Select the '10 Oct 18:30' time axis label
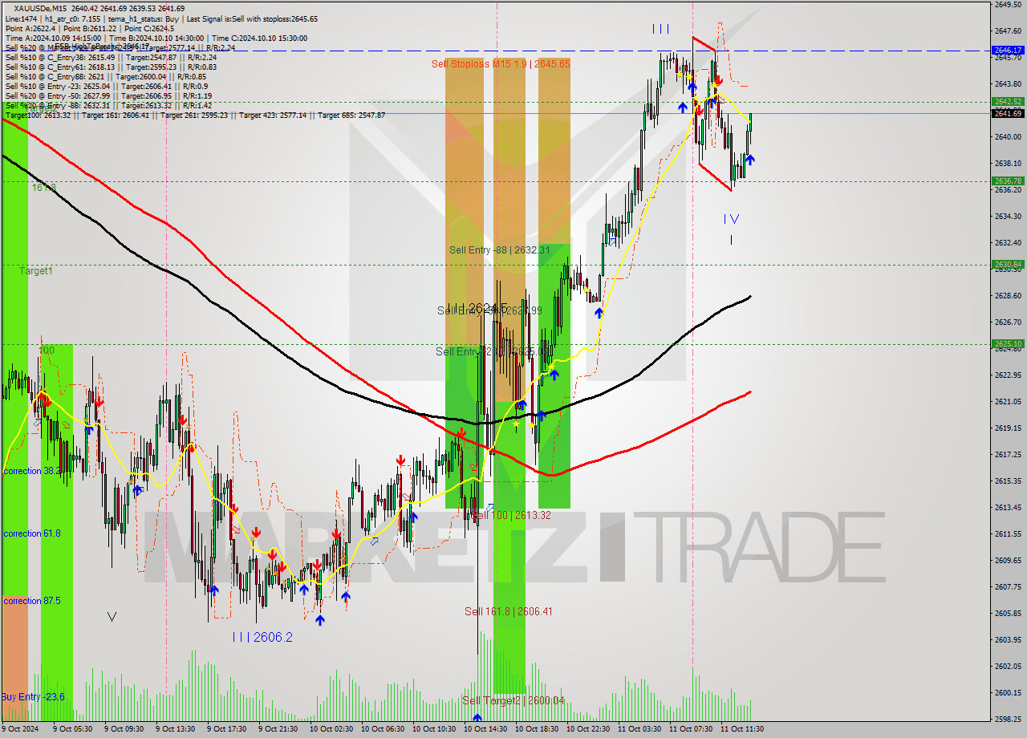Viewport: 1027px width, 738px height. coord(537,729)
